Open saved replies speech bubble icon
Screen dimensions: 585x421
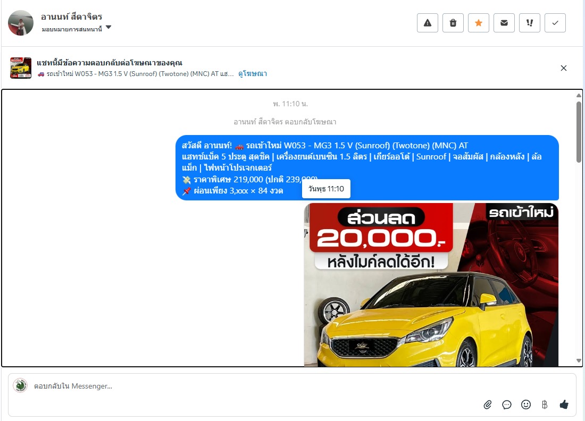point(507,405)
